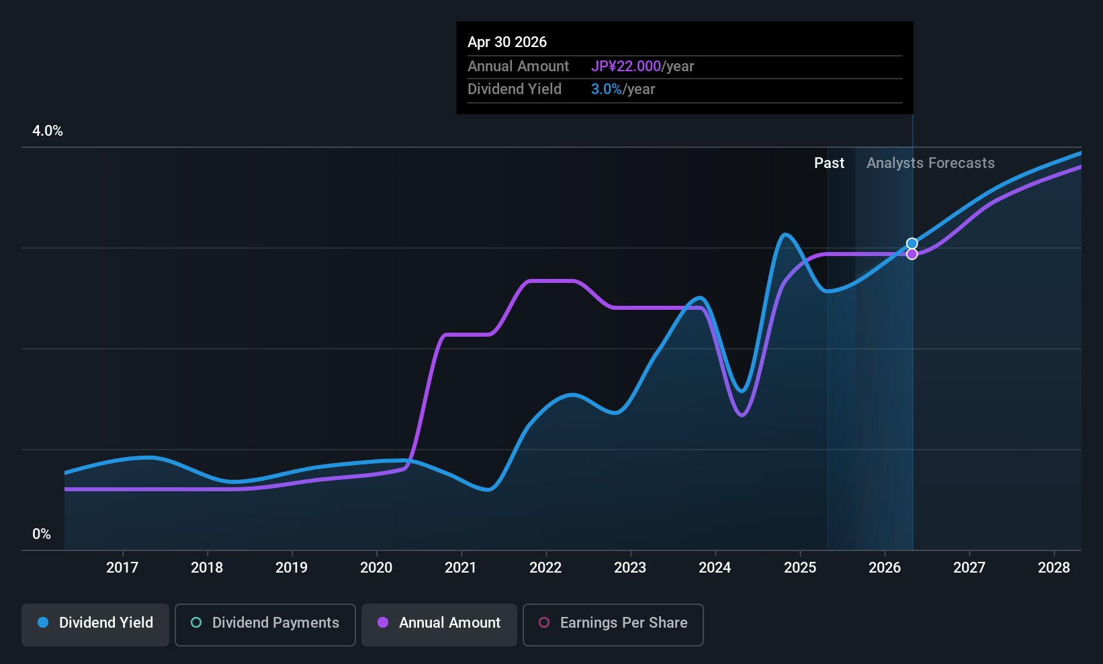Screen dimensions: 1103x664
Task: Click the 2026 x-axis label
Action: pyautogui.click(x=885, y=567)
